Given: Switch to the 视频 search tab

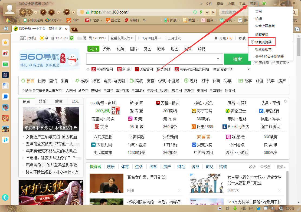Looking at the screenshot, I should [120, 49].
